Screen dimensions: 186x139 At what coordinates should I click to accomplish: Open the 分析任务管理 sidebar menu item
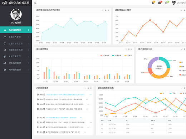pyautogui.click(x=16, y=56)
